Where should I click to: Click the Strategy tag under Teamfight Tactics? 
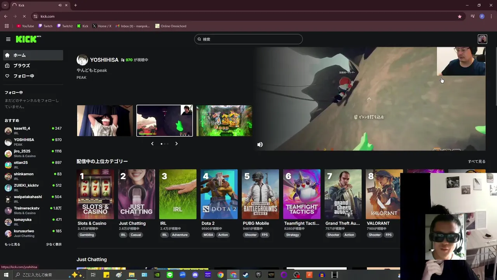(x=292, y=235)
